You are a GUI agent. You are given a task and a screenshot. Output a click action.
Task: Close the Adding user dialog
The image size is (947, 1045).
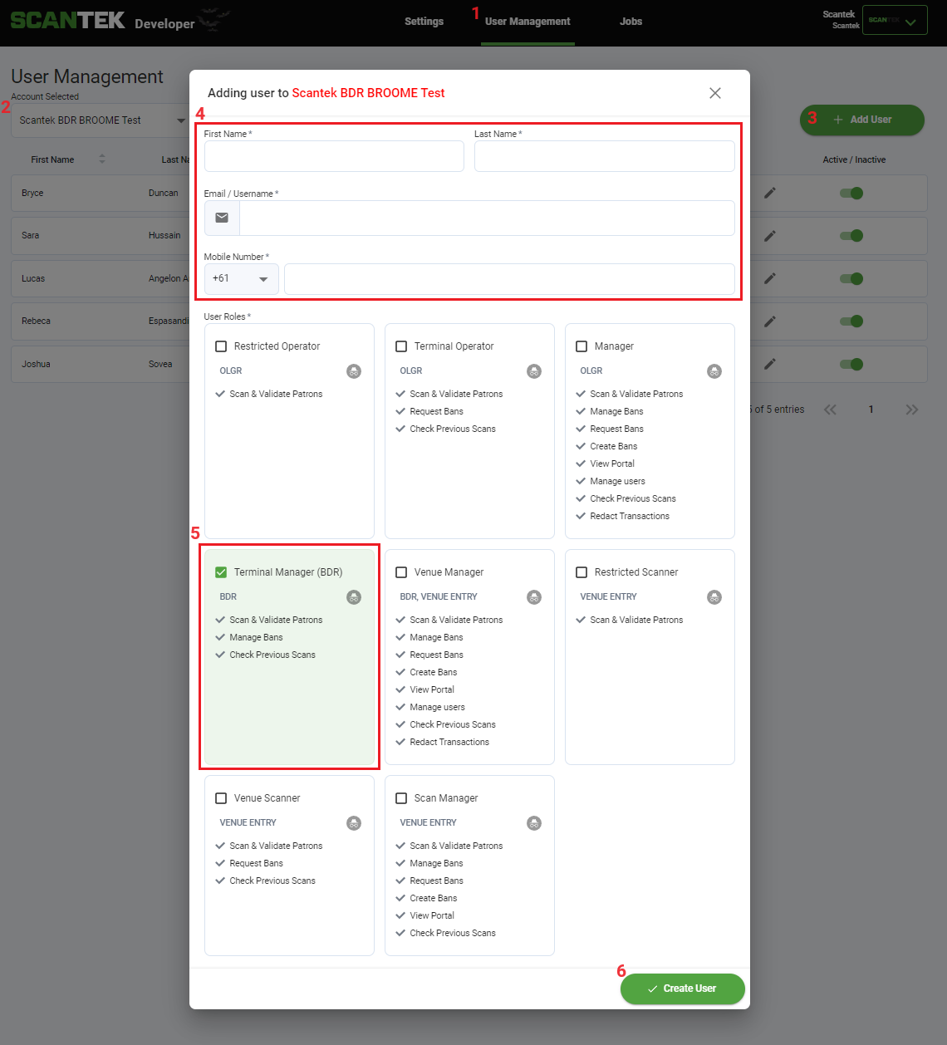click(715, 93)
